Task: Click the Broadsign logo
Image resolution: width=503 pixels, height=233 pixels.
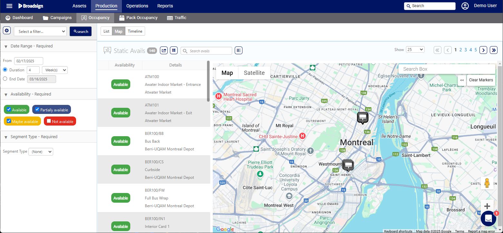Action: pyautogui.click(x=31, y=6)
